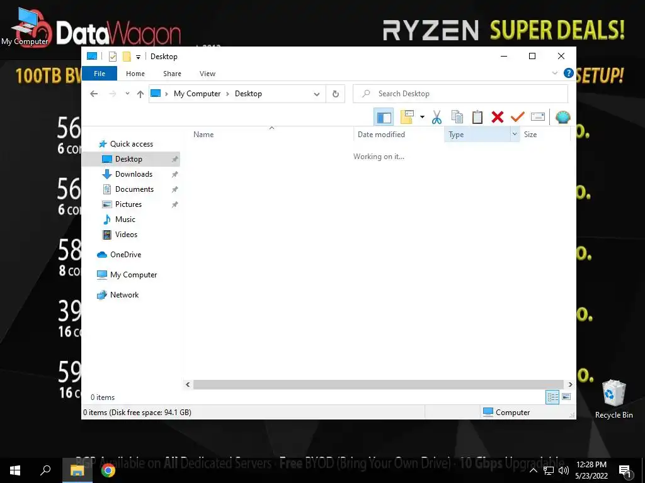Expand the chevron between My Computer and Desktop
Viewport: 645px width, 483px height.
[x=227, y=94]
